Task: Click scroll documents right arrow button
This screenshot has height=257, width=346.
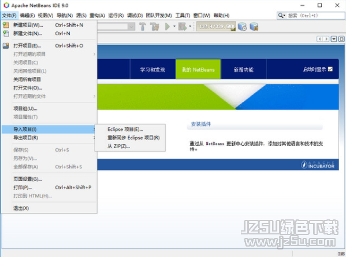Action: pos(326,39)
